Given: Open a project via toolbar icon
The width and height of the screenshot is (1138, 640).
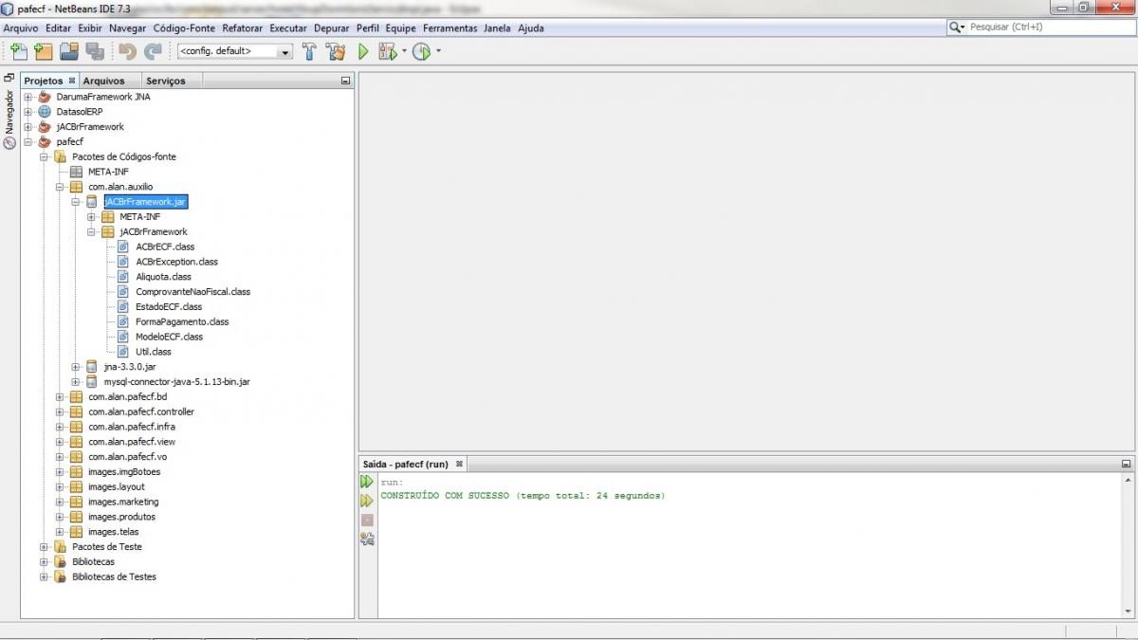Looking at the screenshot, I should [x=69, y=51].
